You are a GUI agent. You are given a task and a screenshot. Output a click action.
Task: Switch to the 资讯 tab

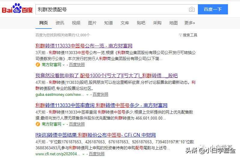(x=60, y=23)
